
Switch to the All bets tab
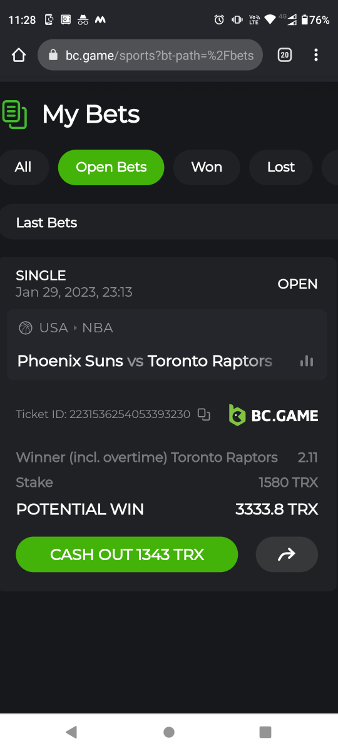point(23,167)
